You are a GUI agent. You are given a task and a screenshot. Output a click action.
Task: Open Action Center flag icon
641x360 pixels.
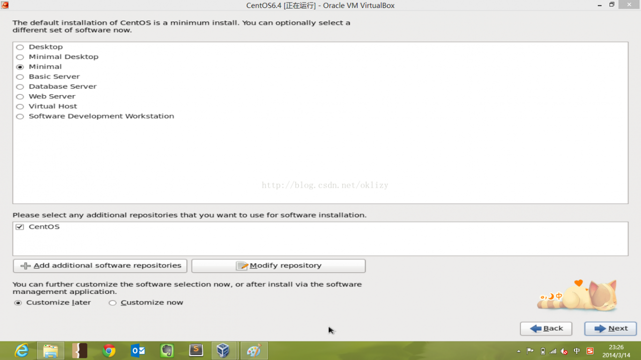point(530,351)
